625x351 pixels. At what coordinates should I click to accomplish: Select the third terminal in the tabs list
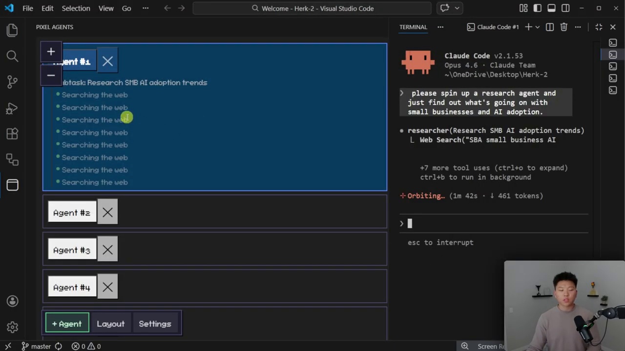(613, 67)
